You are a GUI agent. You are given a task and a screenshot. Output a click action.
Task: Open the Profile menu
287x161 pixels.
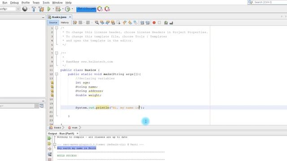pyautogui.click(x=26, y=3)
